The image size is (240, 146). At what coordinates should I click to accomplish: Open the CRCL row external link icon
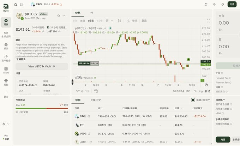(89, 116)
